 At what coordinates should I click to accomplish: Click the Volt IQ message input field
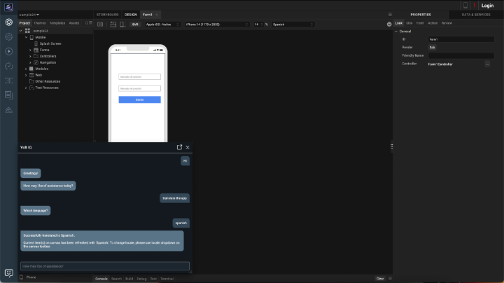click(105, 266)
